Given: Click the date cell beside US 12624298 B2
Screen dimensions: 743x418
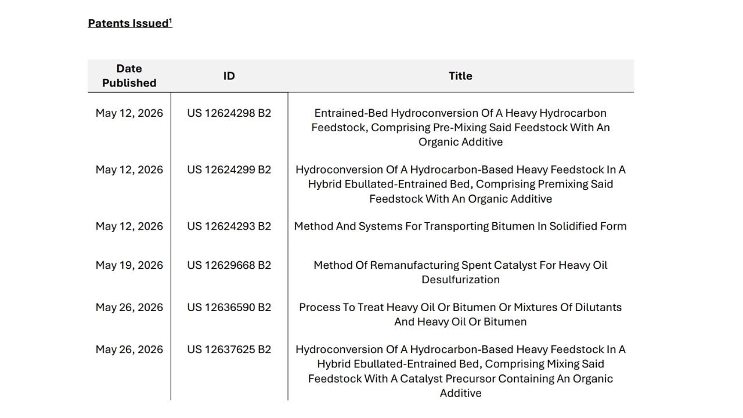Looking at the screenshot, I should [129, 113].
